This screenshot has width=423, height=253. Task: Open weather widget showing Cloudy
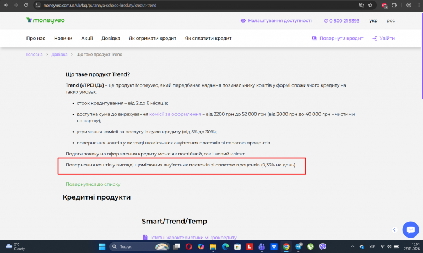click(15, 246)
